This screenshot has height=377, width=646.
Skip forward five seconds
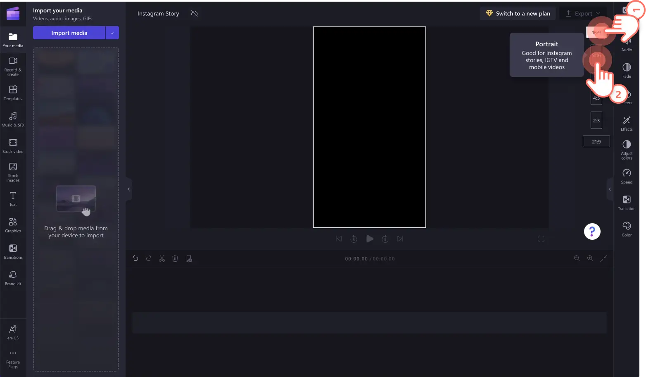385,239
